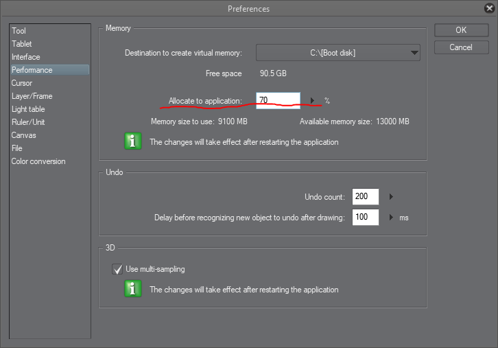Click the green info icon under Memory
This screenshot has height=348, width=498.
click(x=132, y=142)
